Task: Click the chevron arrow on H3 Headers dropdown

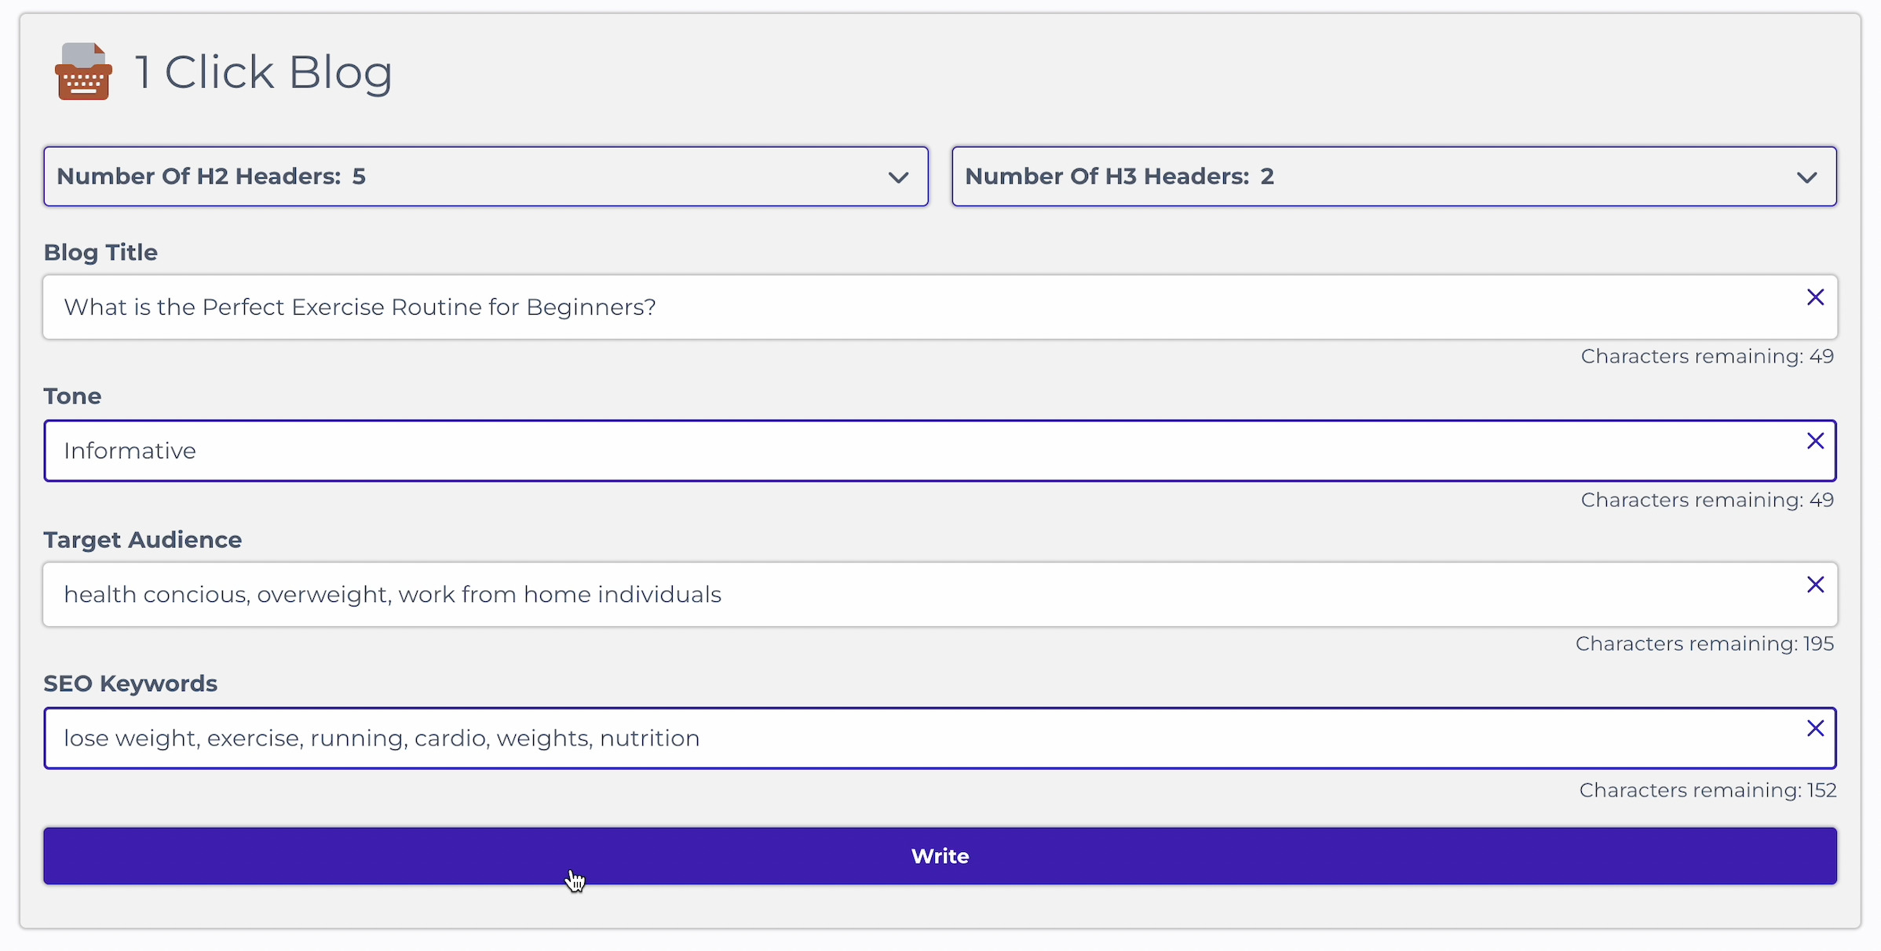Action: point(1806,177)
